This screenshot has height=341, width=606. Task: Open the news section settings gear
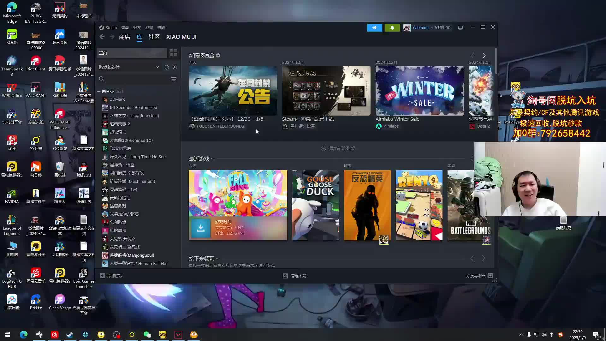(218, 55)
